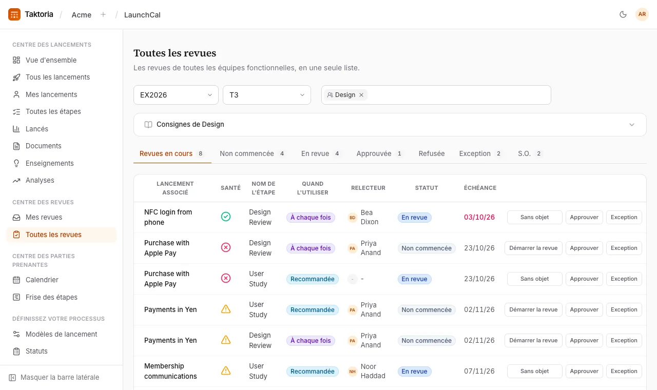Open the T3 quarter dropdown

click(267, 95)
